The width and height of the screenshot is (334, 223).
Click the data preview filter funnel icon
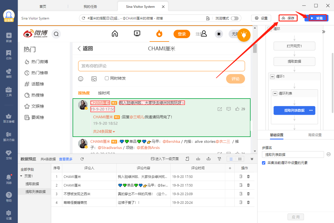click(x=219, y=159)
